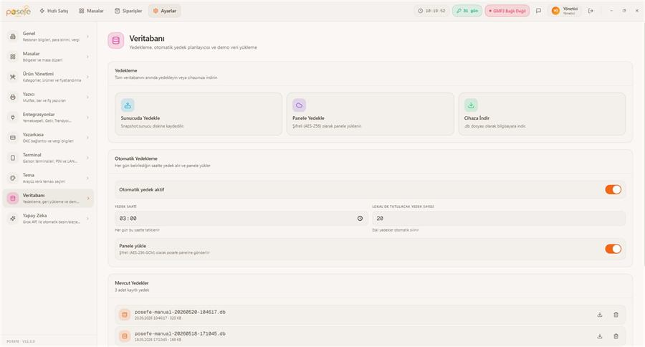
Task: Open Yazarkasa settings menu item
Action: click(49, 138)
